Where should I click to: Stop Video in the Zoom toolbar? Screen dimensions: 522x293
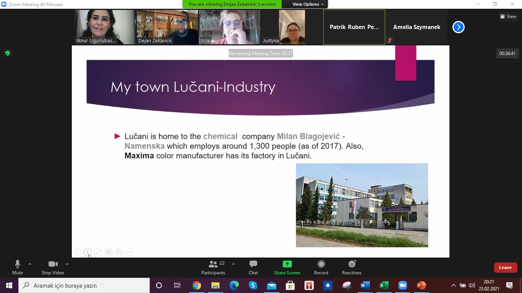coord(53,267)
